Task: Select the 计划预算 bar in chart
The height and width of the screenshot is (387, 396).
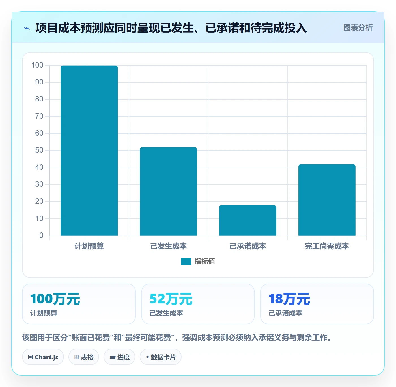Action: coord(89,151)
